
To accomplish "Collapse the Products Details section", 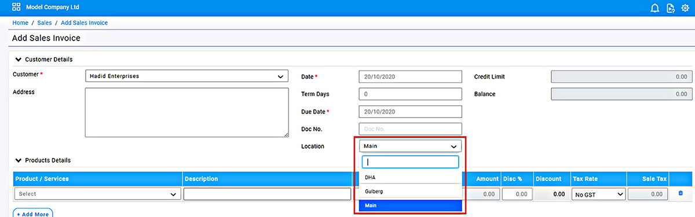I will (19, 160).
